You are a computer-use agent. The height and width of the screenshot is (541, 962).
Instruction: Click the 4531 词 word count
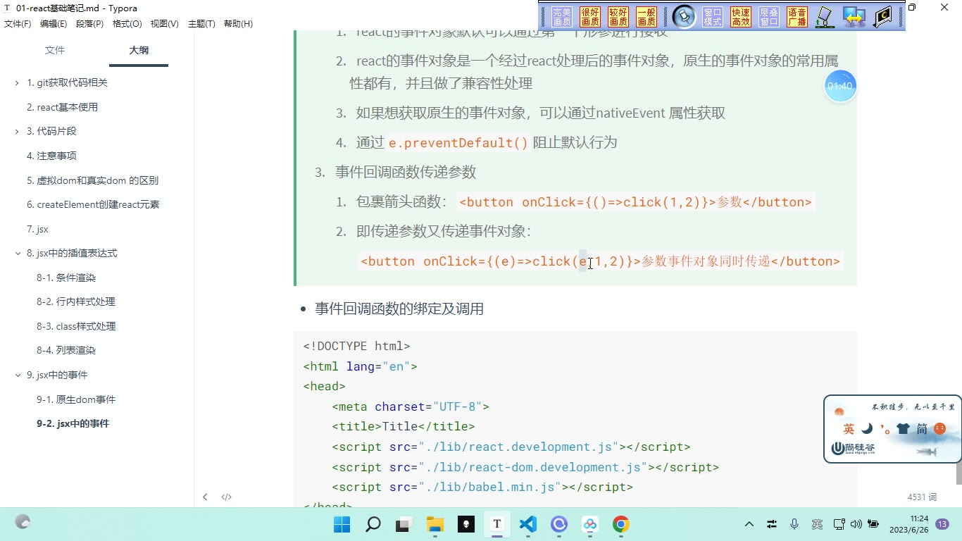click(922, 497)
